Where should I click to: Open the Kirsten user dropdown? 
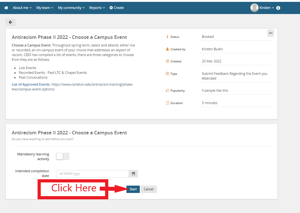[x=267, y=8]
